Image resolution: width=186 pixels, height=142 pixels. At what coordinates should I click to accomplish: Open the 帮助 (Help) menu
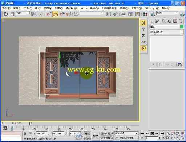[x=166, y=8]
